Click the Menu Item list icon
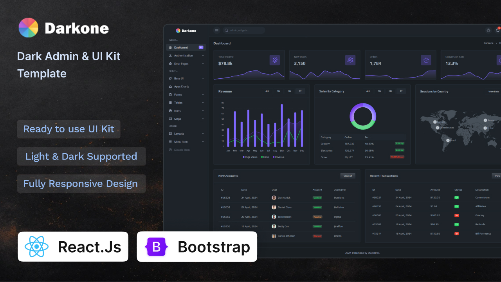501x282 pixels. 170,142
